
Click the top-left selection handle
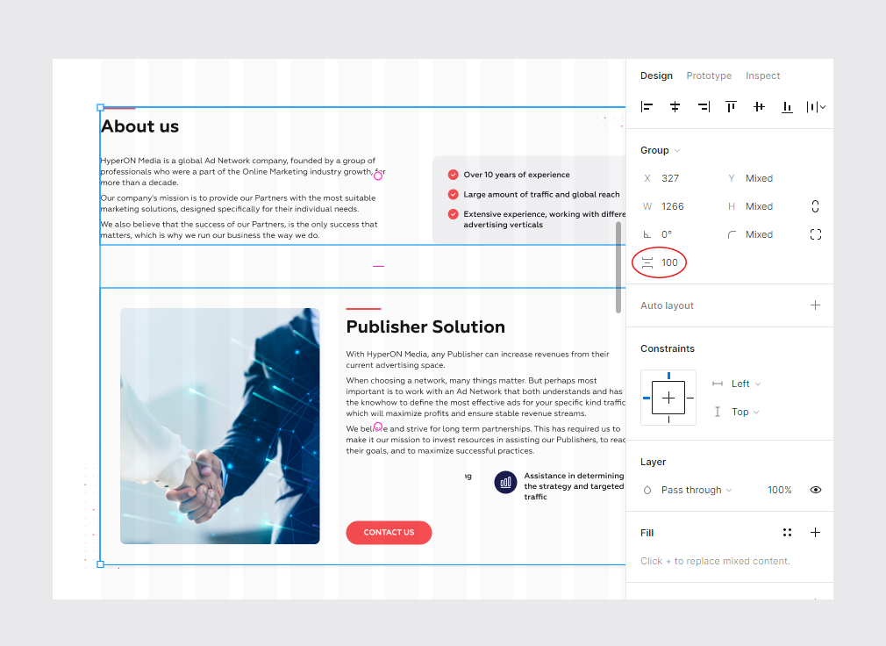pos(100,107)
